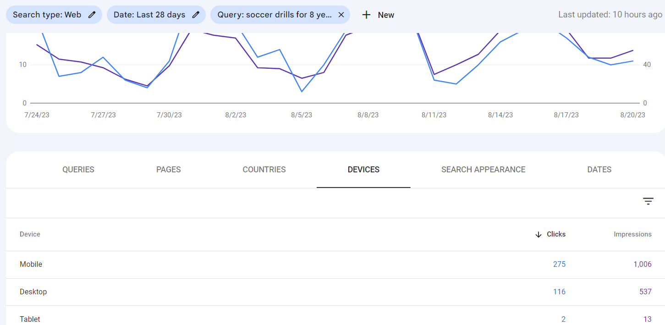Open the PAGES tab
Image resolution: width=665 pixels, height=325 pixels.
coord(168,169)
